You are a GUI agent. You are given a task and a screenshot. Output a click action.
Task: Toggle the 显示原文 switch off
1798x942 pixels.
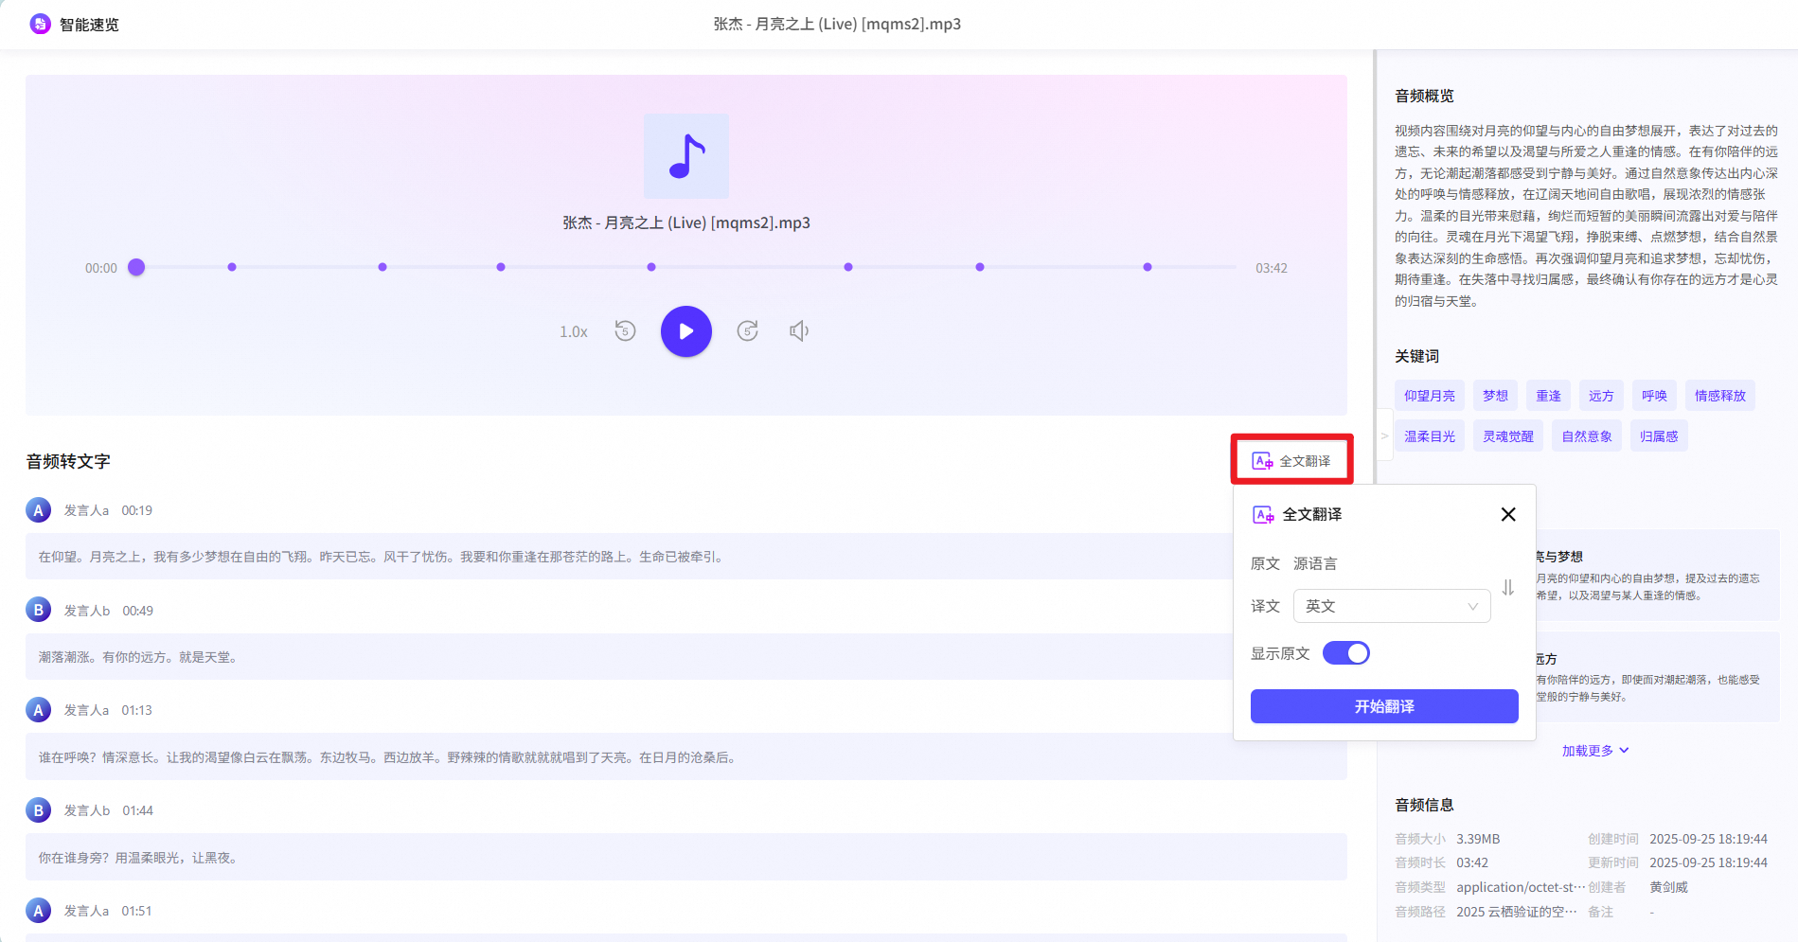(1346, 653)
